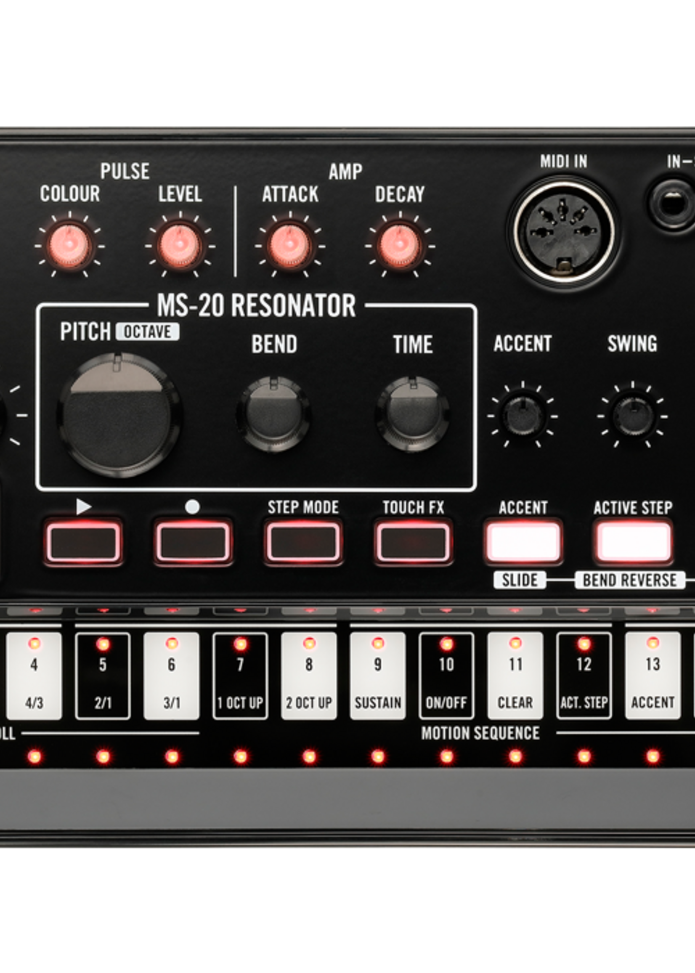Toggle the STEP MODE button
Screen dimensions: 695x973
tap(303, 542)
